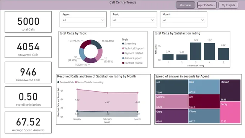
Task: Select the 4054 Answered Calls card
Action: point(28,47)
